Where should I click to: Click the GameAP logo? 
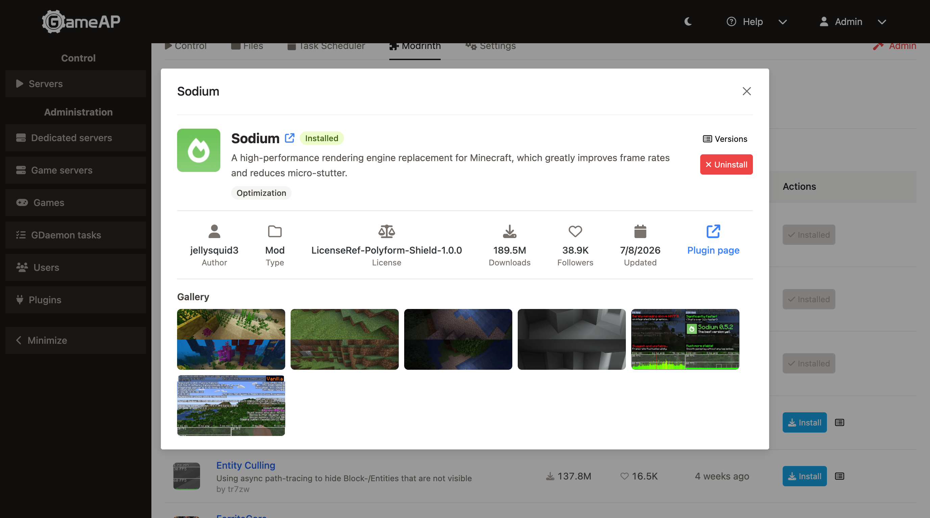point(81,22)
